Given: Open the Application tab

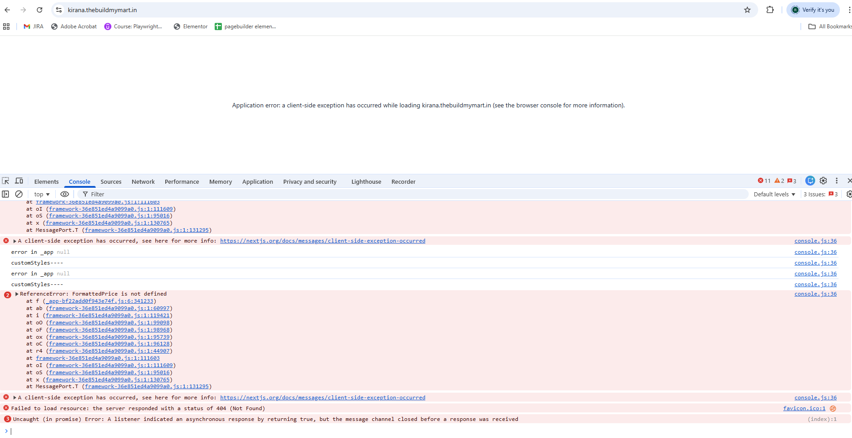Looking at the screenshot, I should (x=258, y=181).
